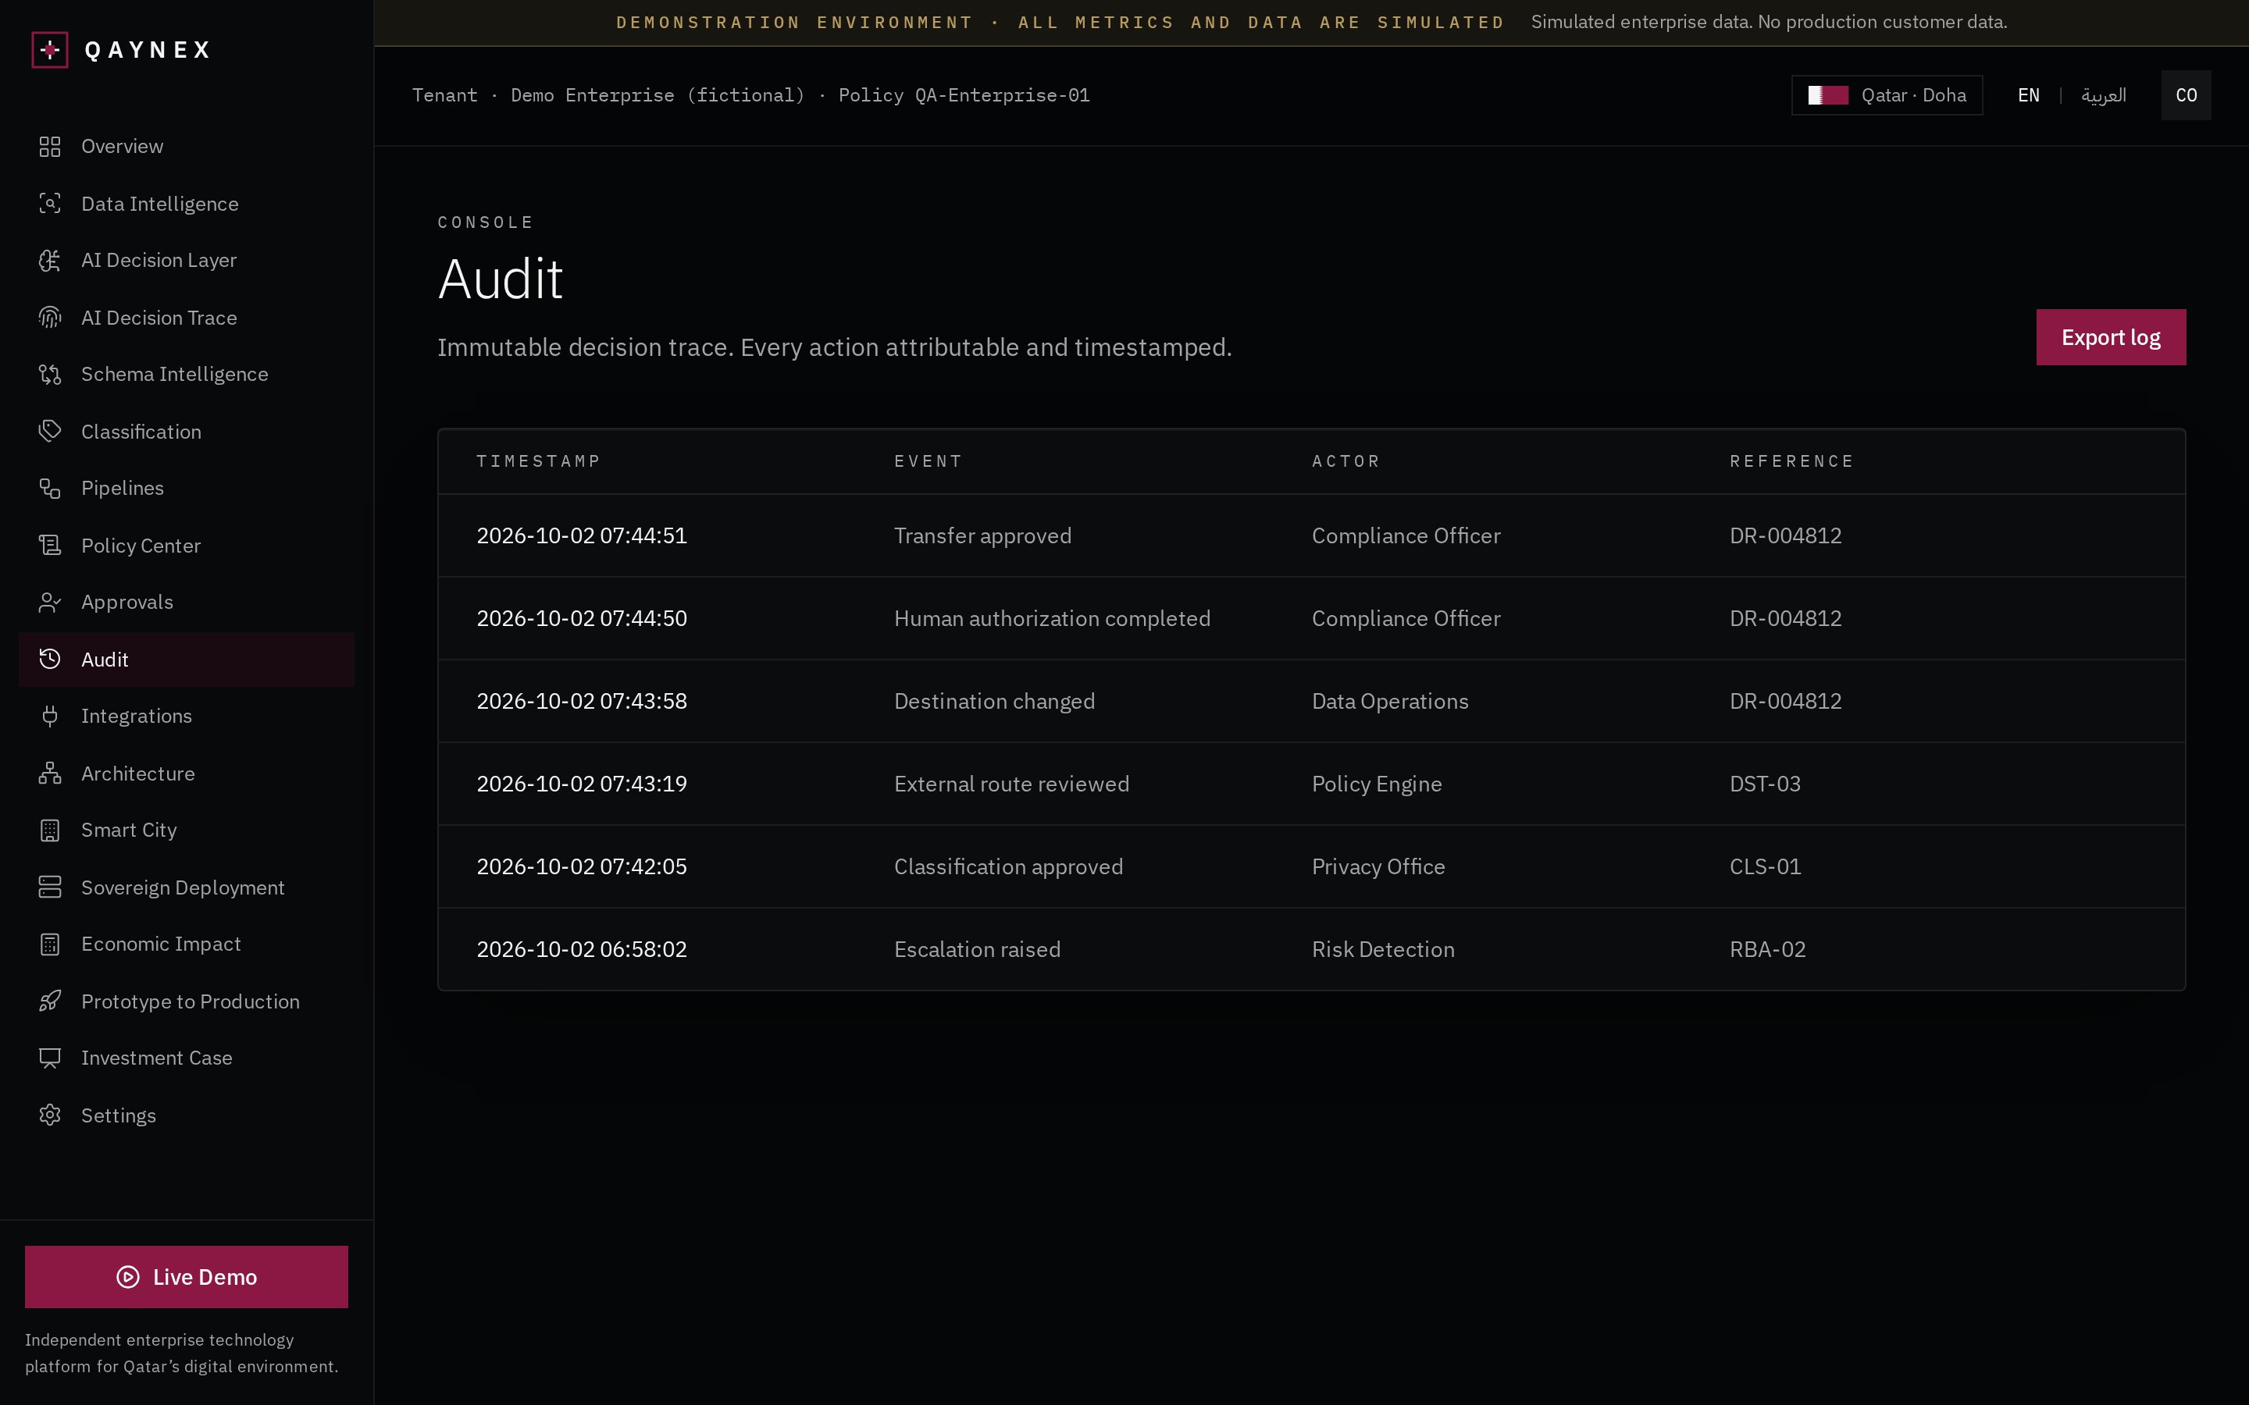Click the REFERENCE column header
2249x1405 pixels.
click(x=1791, y=461)
